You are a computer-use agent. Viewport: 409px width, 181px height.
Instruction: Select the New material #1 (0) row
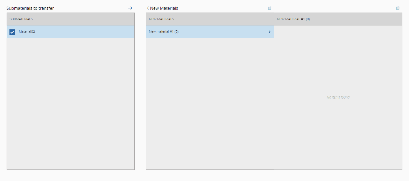coord(164,32)
